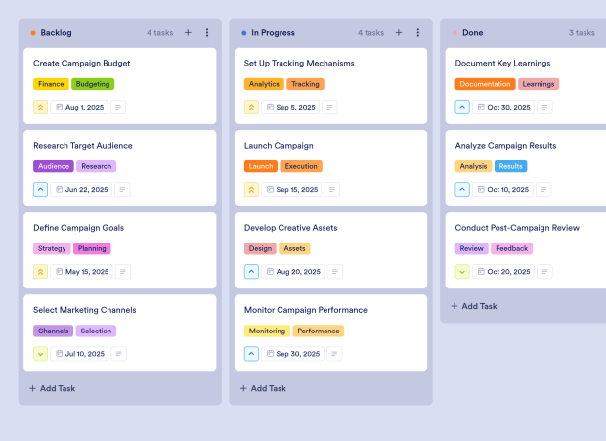Open description icon on Analyze Campaign Results card
Image resolution: width=606 pixels, height=441 pixels.
pos(543,190)
